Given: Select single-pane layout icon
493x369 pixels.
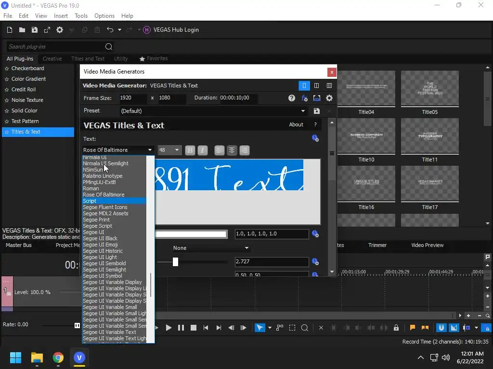Looking at the screenshot, I should [x=304, y=86].
